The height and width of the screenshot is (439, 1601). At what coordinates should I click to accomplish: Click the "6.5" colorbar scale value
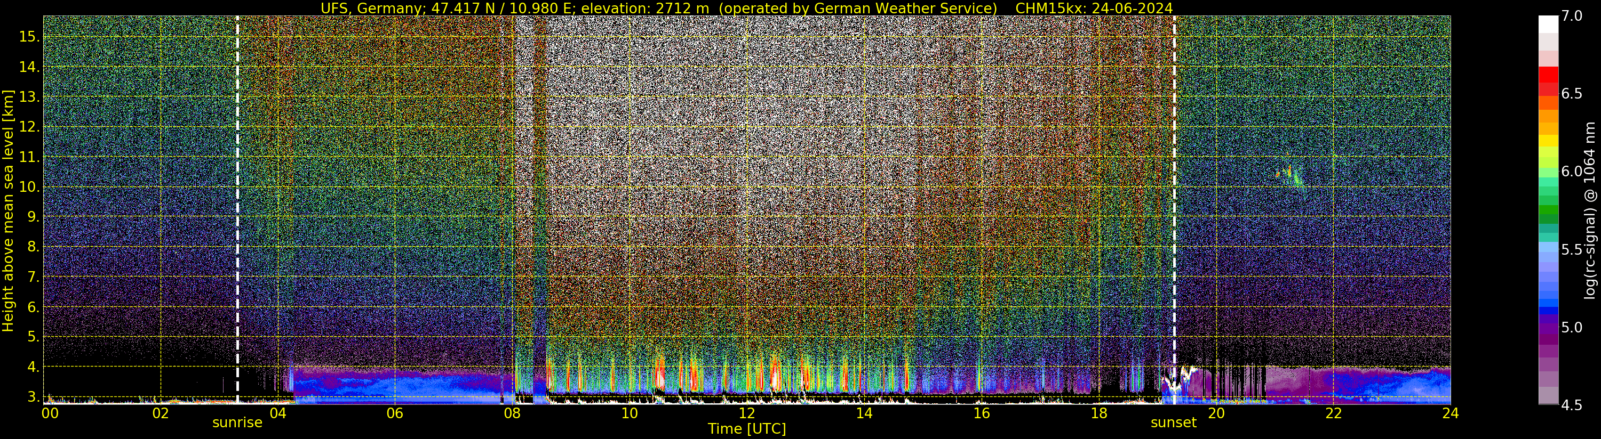coord(1572,94)
